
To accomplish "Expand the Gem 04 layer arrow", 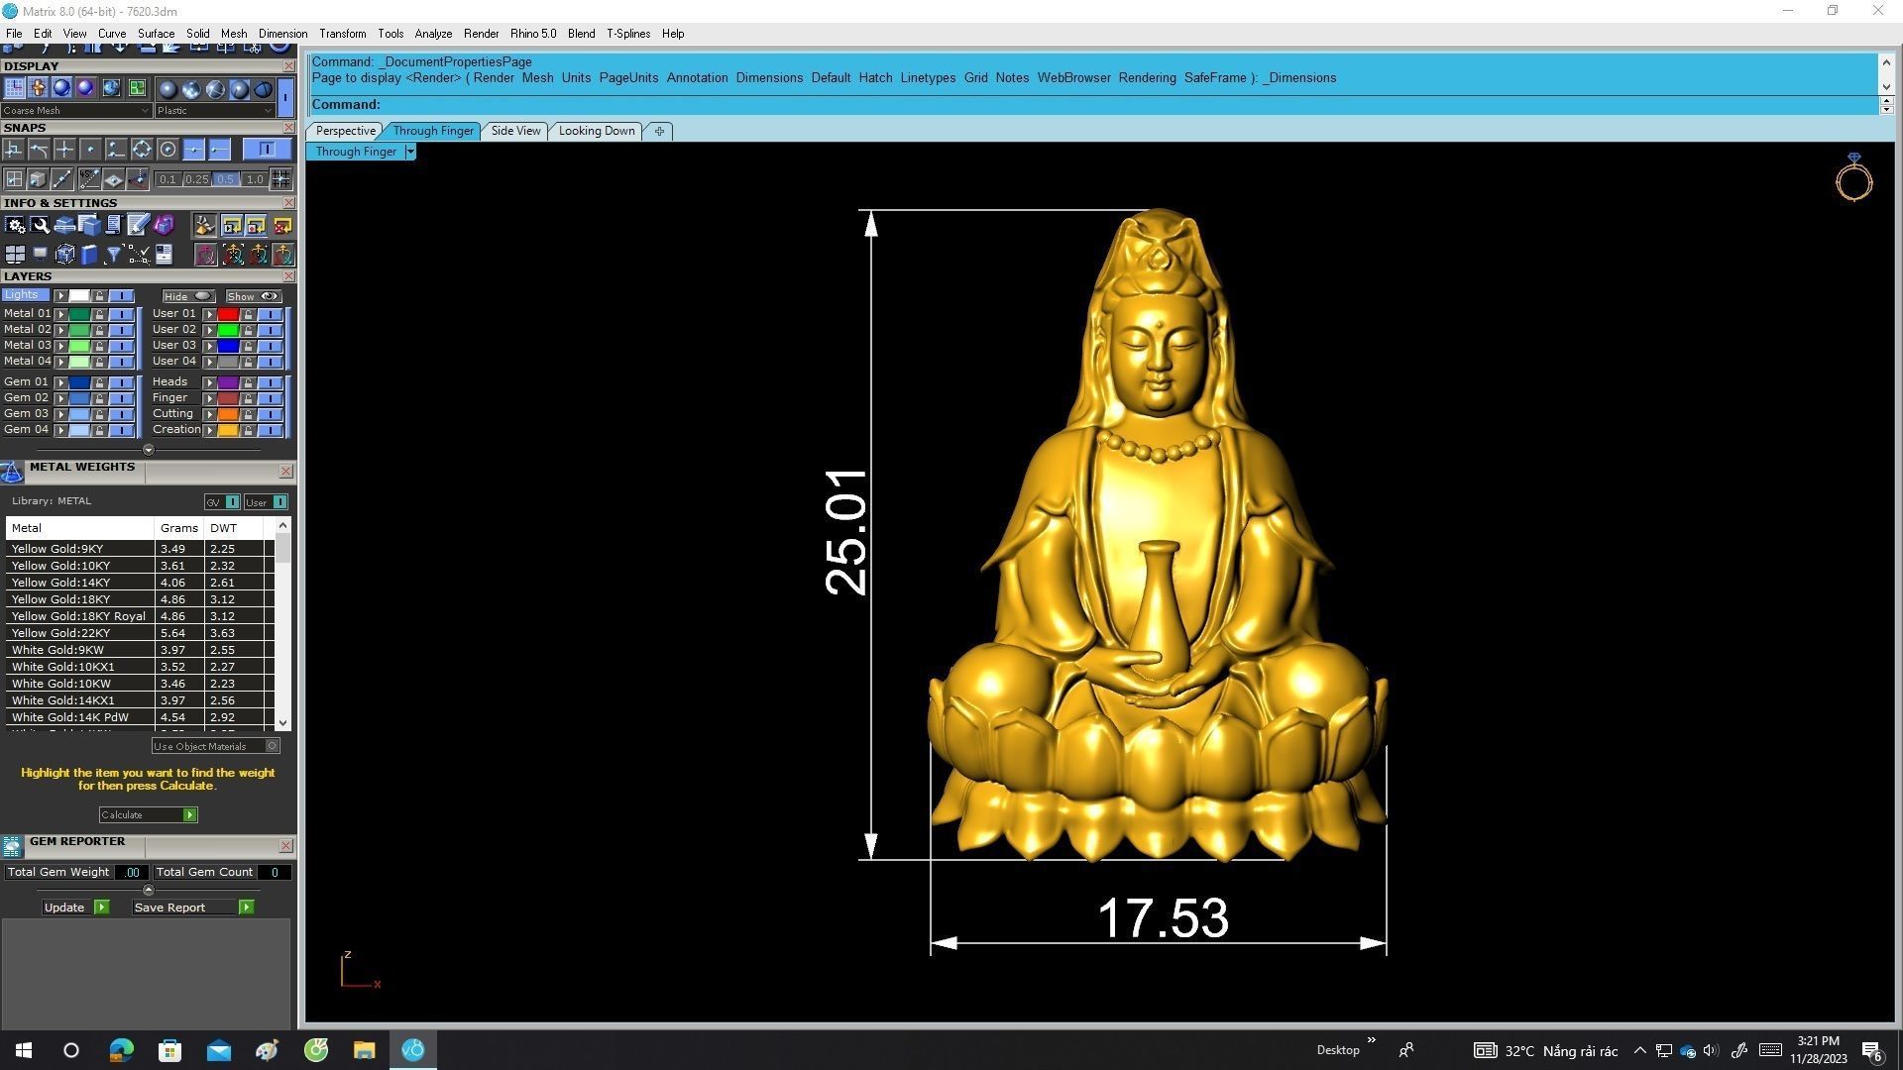I will pos(60,429).
